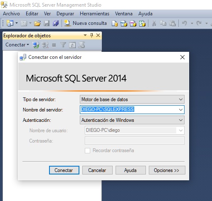This screenshot has height=201, width=212.
Task: Click the Undo arrow icon
Action: click(x=184, y=23)
